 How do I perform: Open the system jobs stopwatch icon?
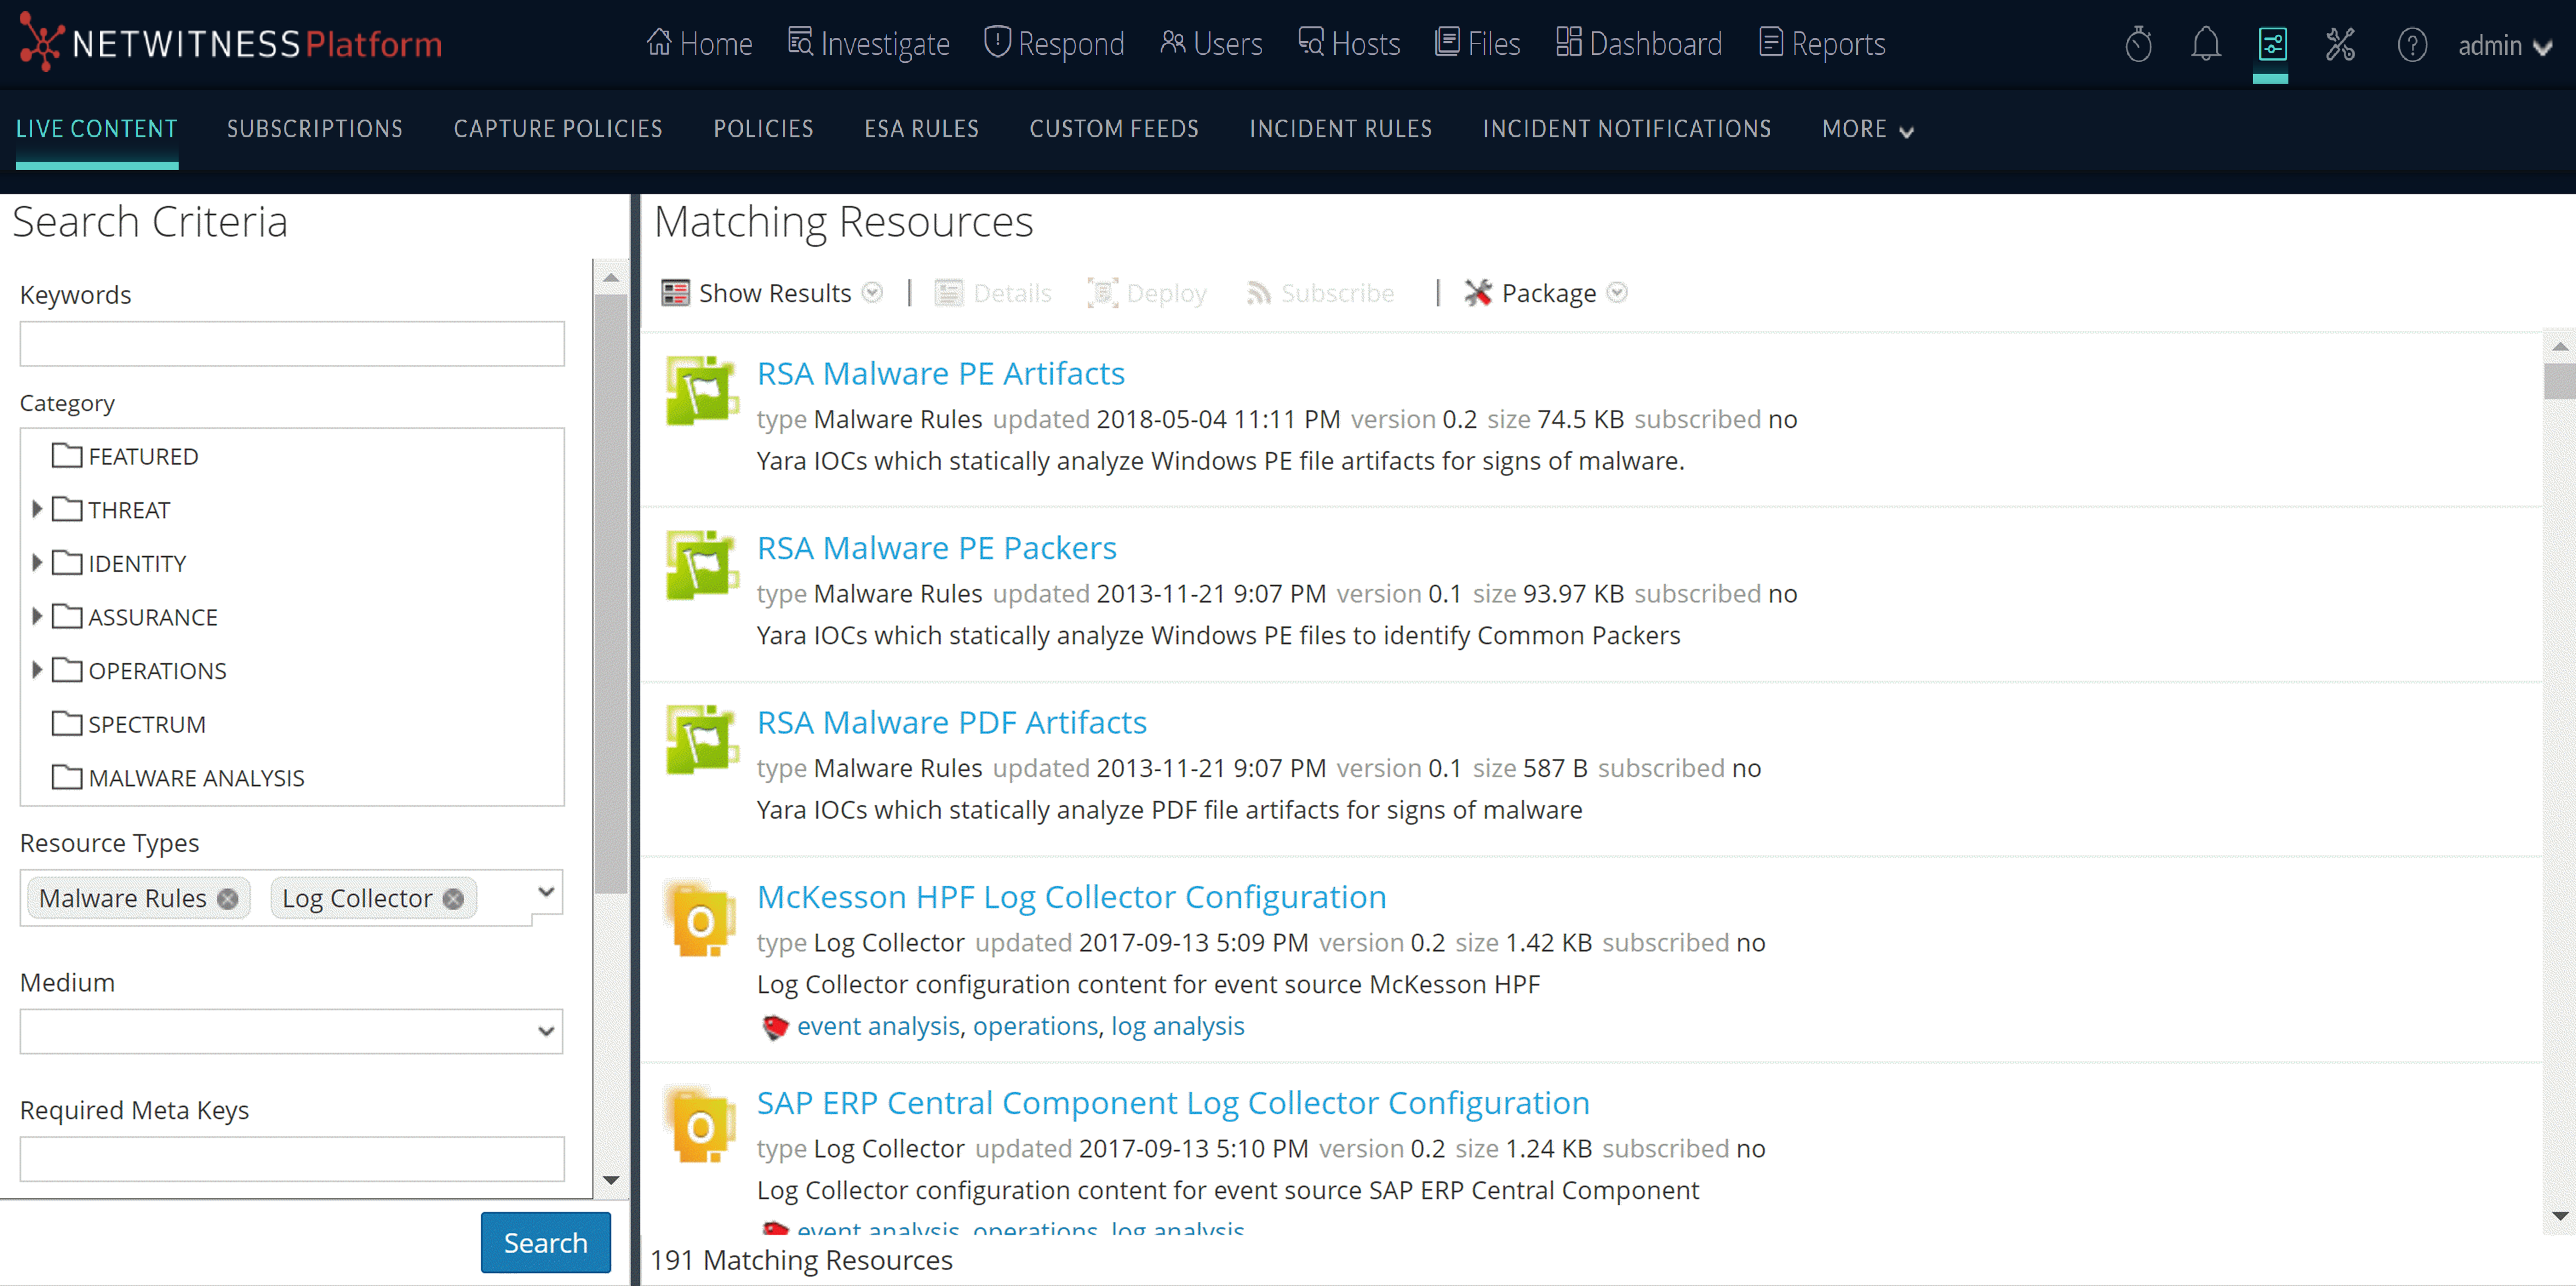(x=2139, y=44)
